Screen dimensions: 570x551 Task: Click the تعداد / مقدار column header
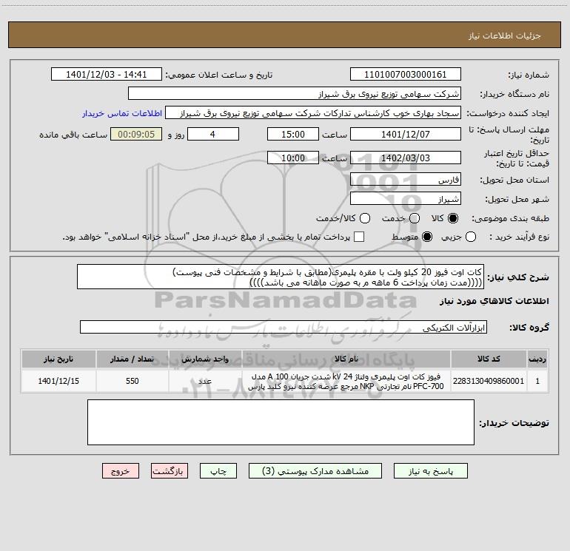133,359
